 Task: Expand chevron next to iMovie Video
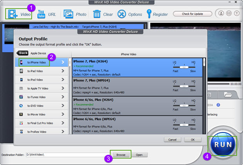pos(63,114)
